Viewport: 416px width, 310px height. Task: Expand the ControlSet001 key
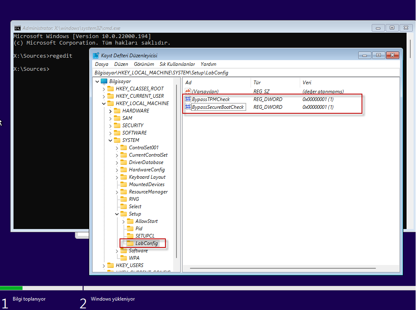(x=118, y=148)
